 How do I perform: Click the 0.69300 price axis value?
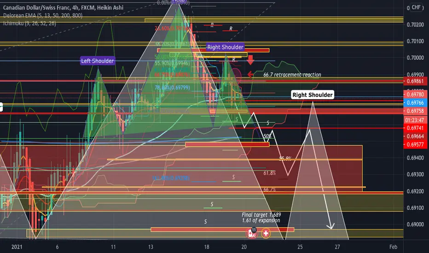415,174
